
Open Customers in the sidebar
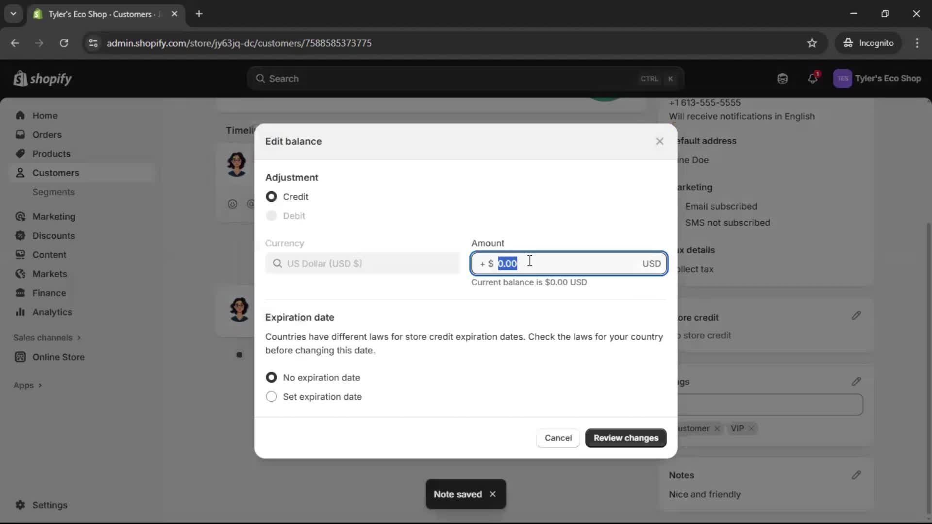[x=56, y=173]
